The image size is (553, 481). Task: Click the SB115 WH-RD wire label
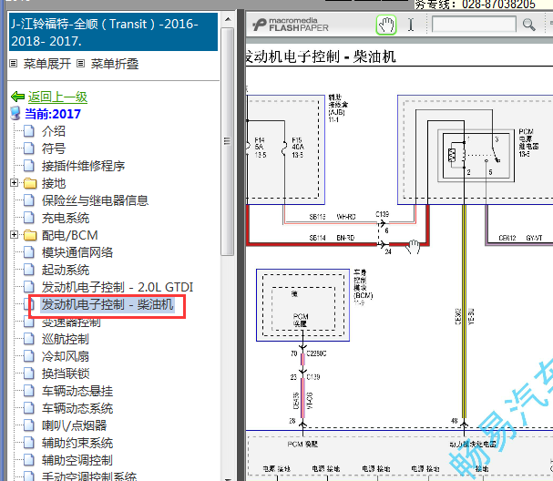pyautogui.click(x=333, y=217)
